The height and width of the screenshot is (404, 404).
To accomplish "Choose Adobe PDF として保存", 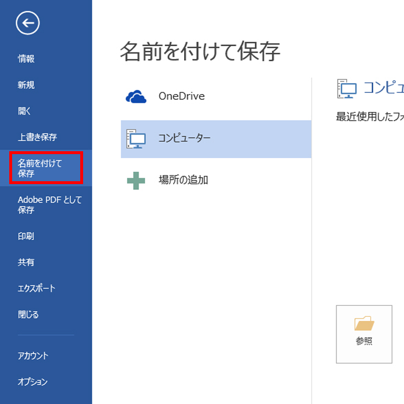I will pyautogui.click(x=50, y=205).
